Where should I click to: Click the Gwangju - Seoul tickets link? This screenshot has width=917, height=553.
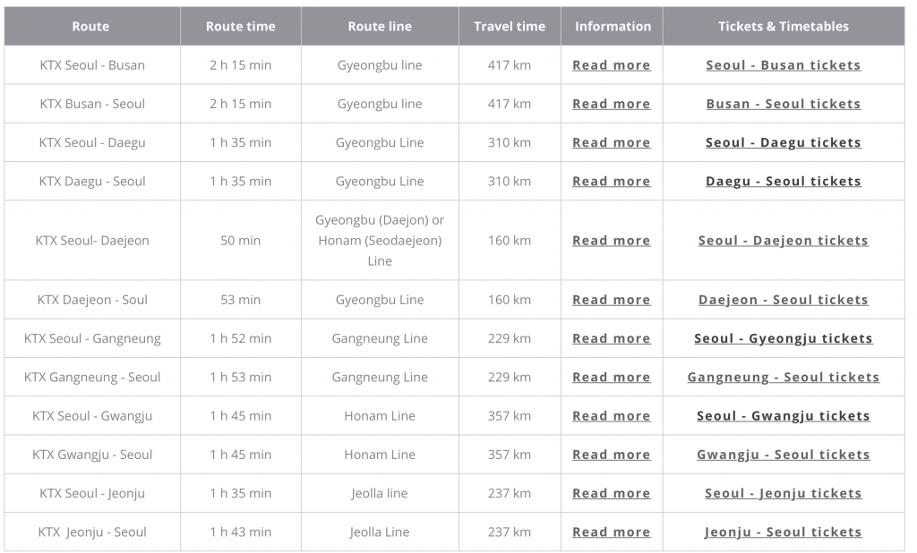click(783, 455)
